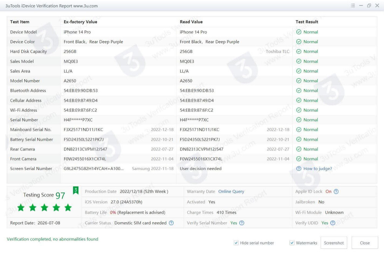Select ex-factory Mainboard serial F3X25171ND11J1KC
384x255 pixels.
tap(83, 129)
